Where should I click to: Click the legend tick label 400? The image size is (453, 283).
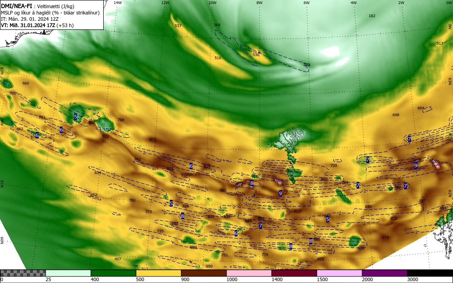tap(95, 279)
